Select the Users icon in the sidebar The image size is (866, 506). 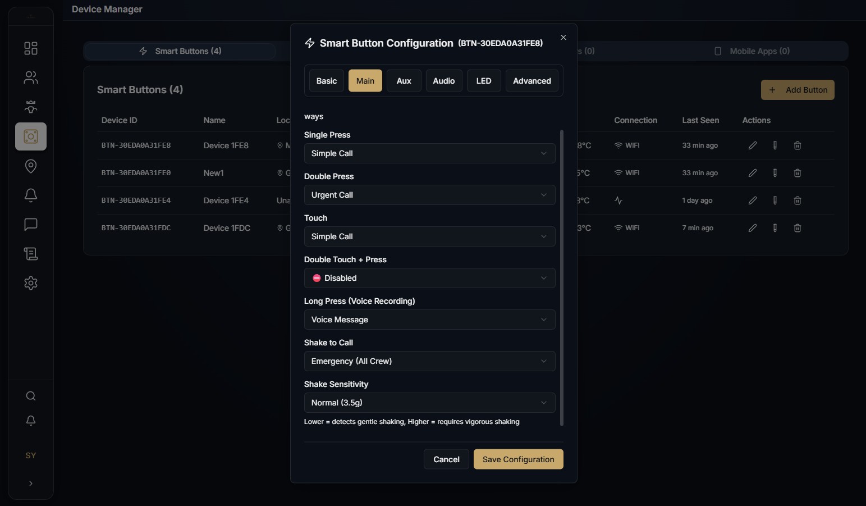tap(31, 78)
